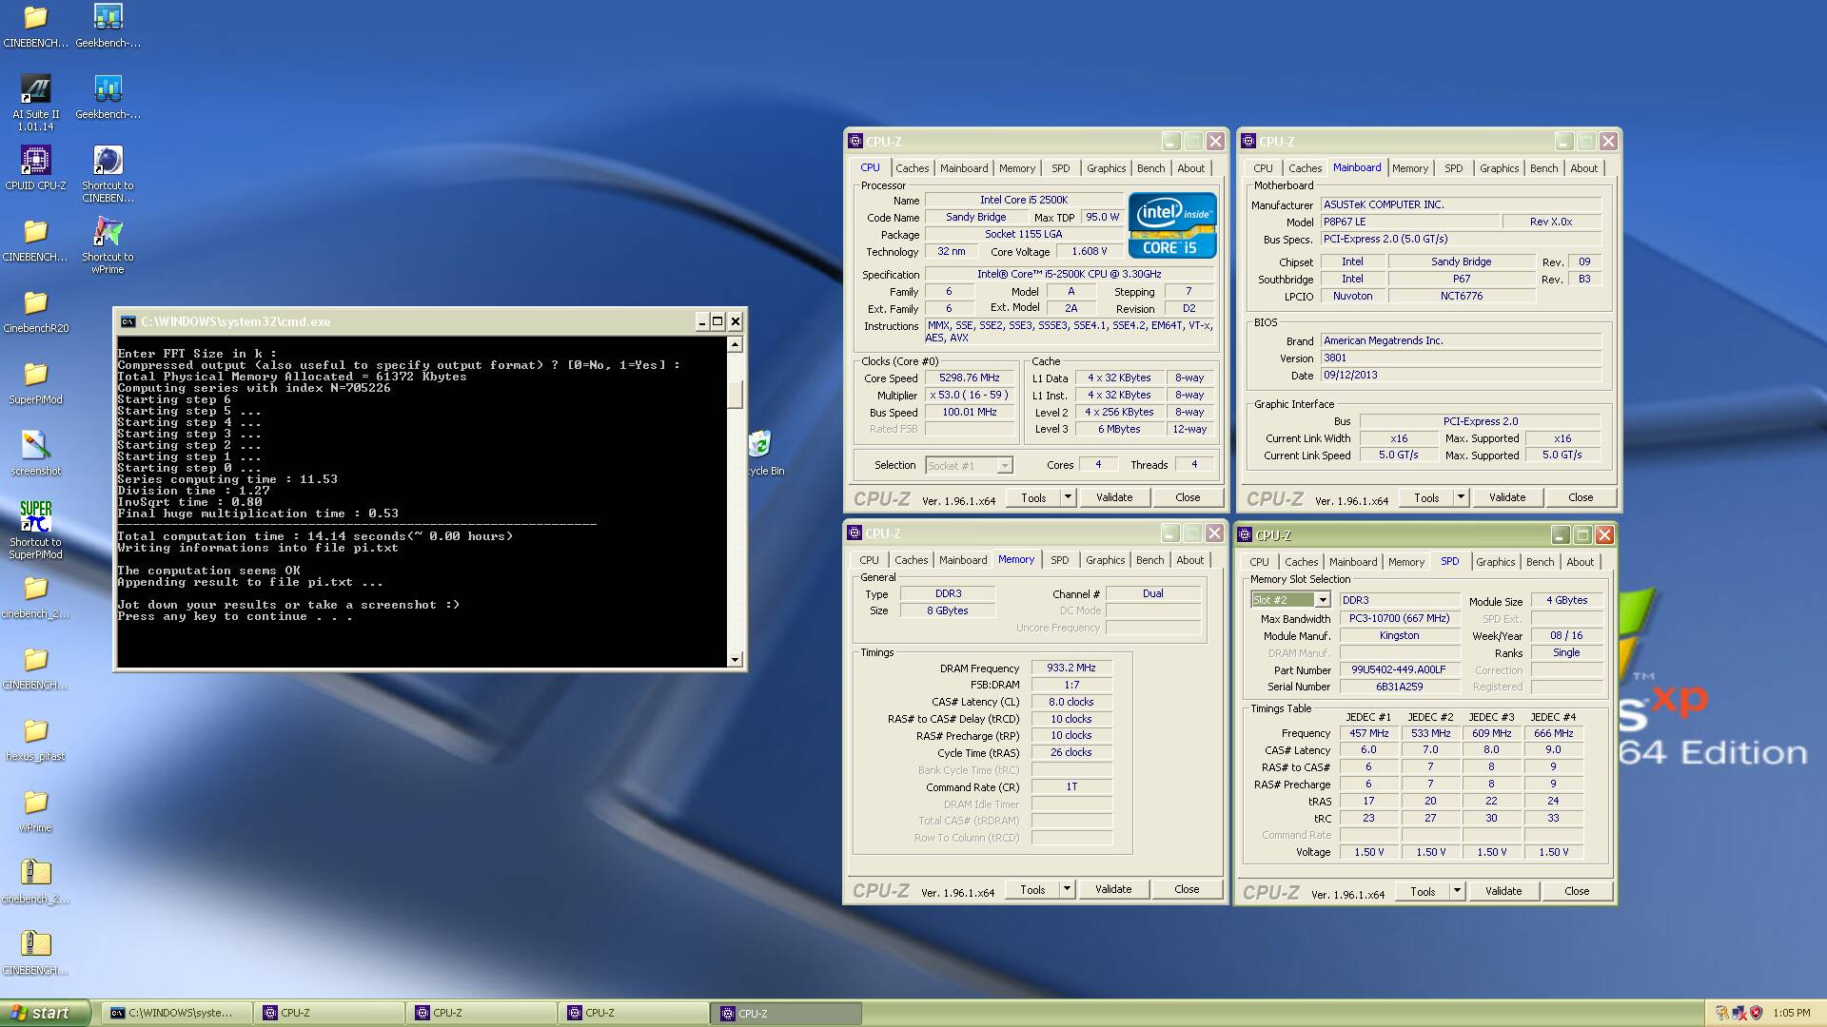This screenshot has width=1827, height=1027.
Task: Click the Core Voltage value 1.608 V
Action: tap(1089, 251)
